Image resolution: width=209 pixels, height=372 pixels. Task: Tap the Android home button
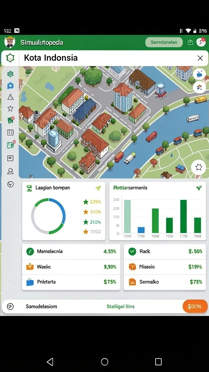(104, 362)
